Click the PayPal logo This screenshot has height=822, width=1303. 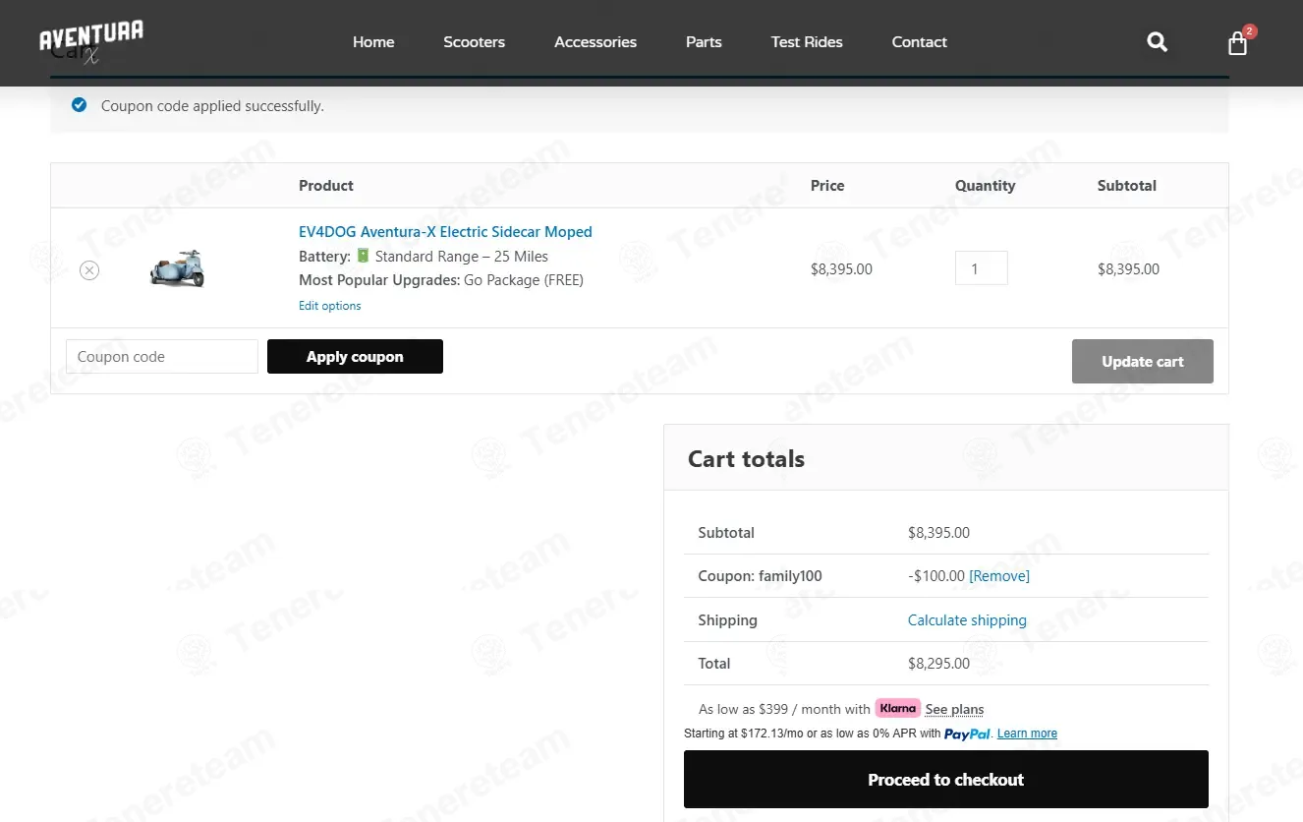968,734
